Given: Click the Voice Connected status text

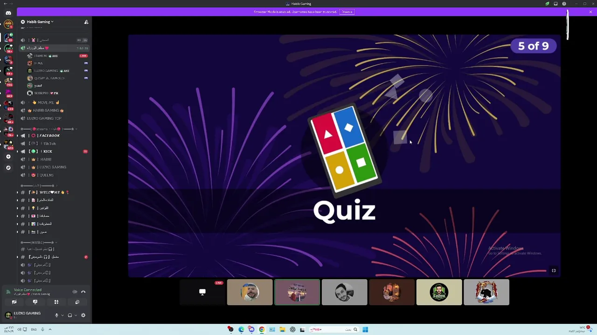Looking at the screenshot, I should [x=28, y=290].
